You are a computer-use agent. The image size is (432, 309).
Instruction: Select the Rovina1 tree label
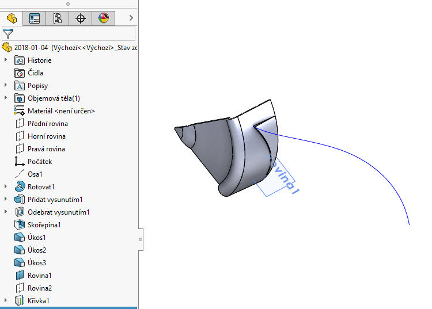pyautogui.click(x=39, y=276)
